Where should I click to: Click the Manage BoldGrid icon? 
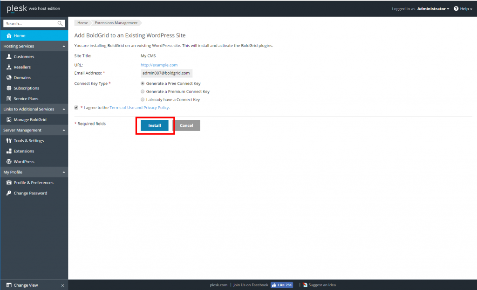[x=9, y=120]
